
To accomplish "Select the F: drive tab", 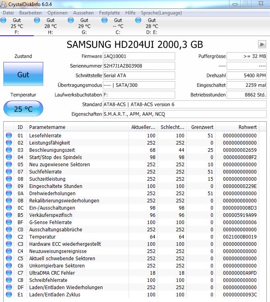I will click(17, 26).
